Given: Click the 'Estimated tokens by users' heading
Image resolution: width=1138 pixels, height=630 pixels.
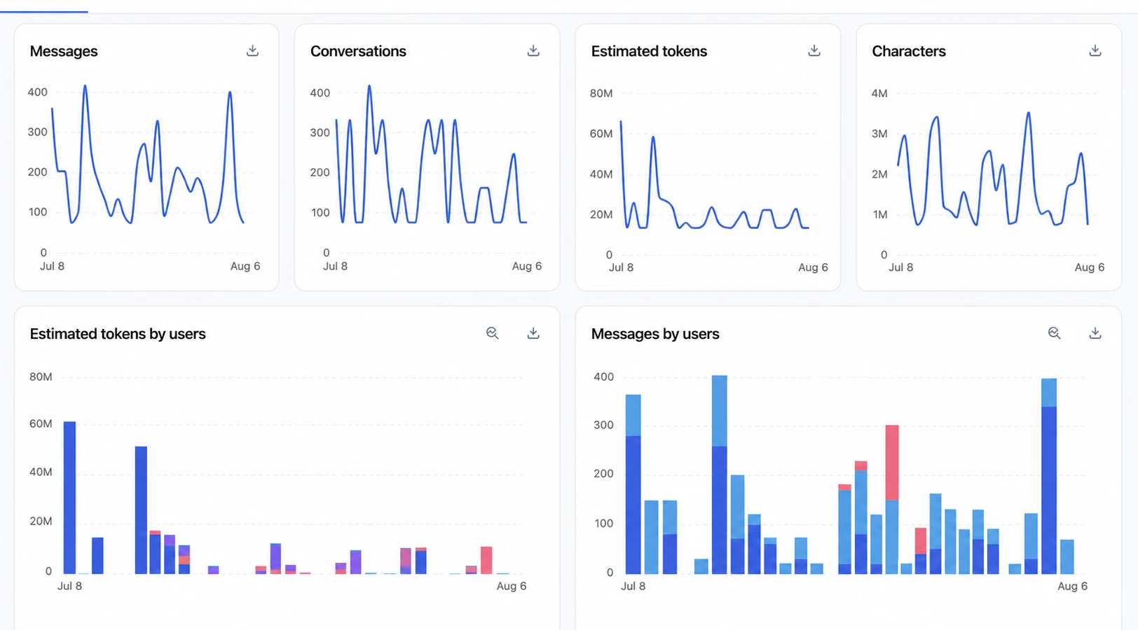Looking at the screenshot, I should coord(118,334).
